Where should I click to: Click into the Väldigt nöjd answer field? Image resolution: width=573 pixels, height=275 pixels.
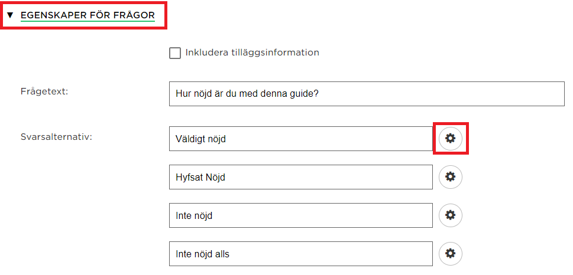pos(301,139)
